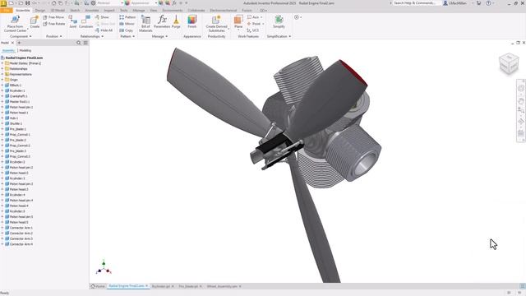Select Hub:1 in the browser tree

14,118
